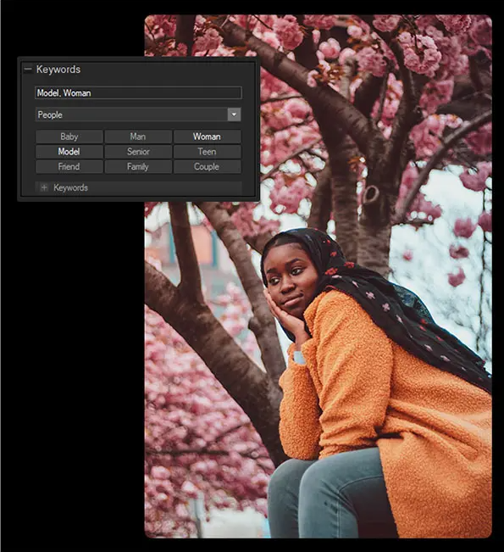
Task: Select the People keyword set combo box
Action: tap(138, 114)
